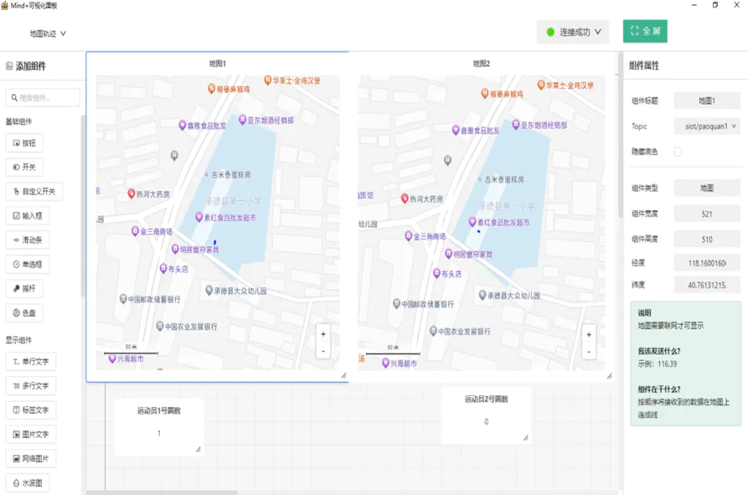The image size is (748, 495).
Task: Open the 连接成功 connection dropdown
Action: (573, 32)
